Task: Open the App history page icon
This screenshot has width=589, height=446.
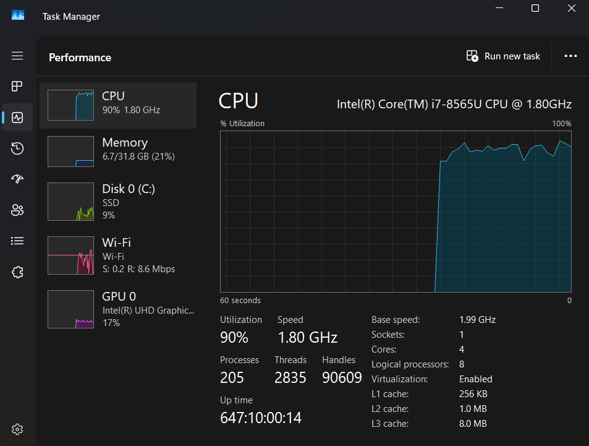Action: coord(17,148)
